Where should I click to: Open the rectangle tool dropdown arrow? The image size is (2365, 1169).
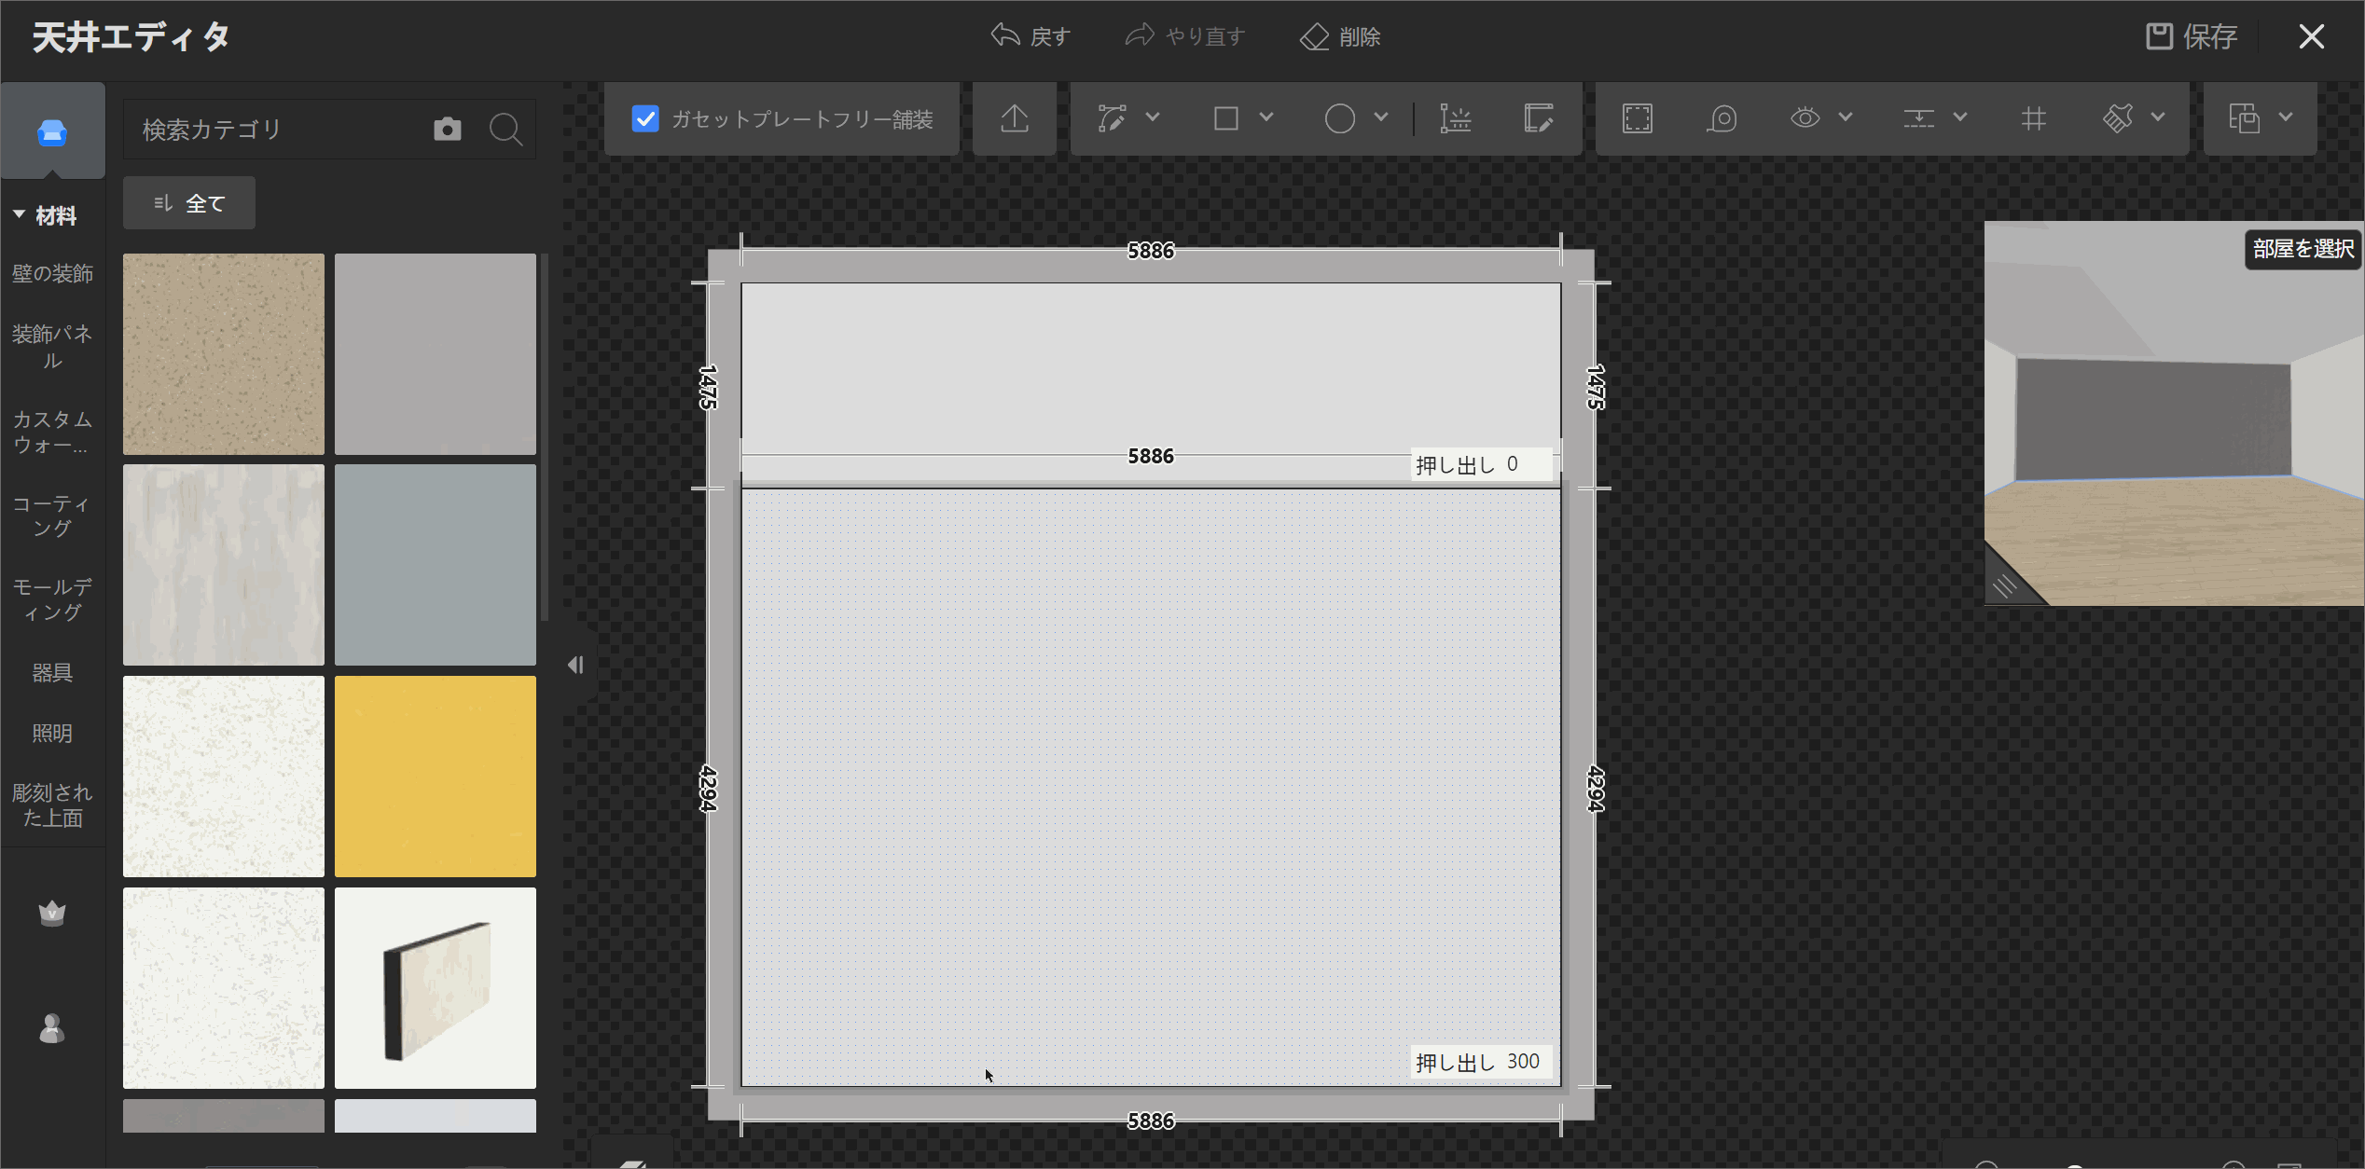[1266, 117]
